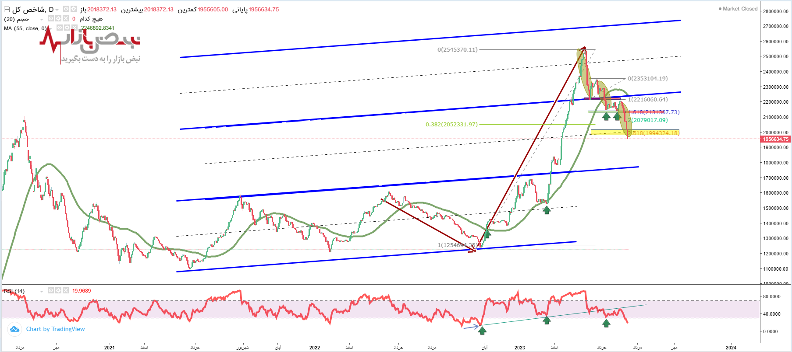The width and height of the screenshot is (792, 352).
Task: Toggle RSI (14) visibility eye
Action: point(51,291)
